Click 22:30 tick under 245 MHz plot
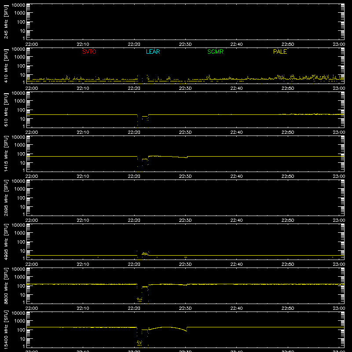This screenshot has height=352, width=352. [185, 44]
